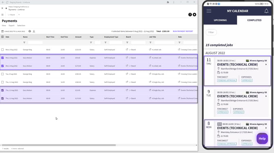Click the horizontal scrollbar thumb
The width and height of the screenshot is (274, 153).
(59, 145)
